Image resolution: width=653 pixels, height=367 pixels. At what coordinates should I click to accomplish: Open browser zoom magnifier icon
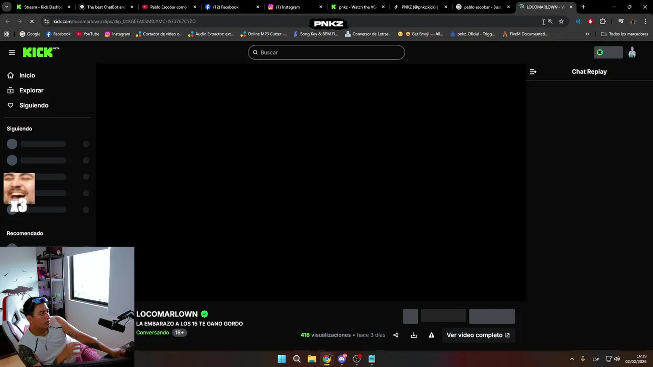(x=550, y=21)
